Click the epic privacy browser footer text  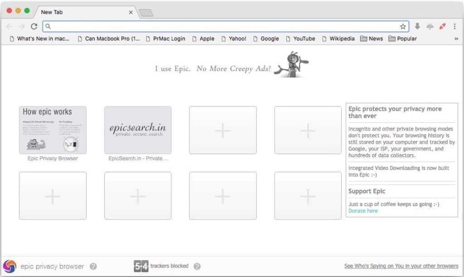pyautogui.click(x=52, y=266)
